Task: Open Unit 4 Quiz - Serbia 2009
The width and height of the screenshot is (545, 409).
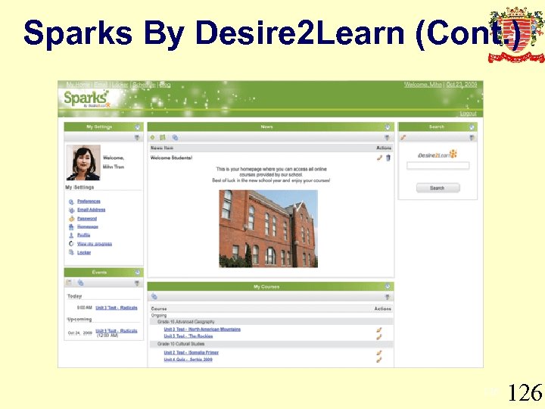Action: (x=188, y=359)
